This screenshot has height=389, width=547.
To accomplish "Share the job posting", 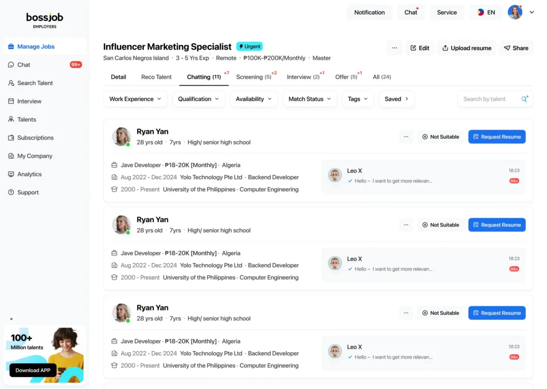I will coord(517,48).
